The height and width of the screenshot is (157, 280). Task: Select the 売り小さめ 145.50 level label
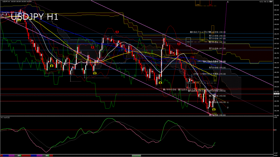click(x=217, y=68)
